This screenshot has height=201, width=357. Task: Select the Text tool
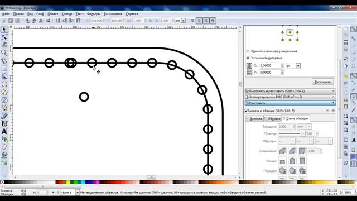[x=4, y=132]
